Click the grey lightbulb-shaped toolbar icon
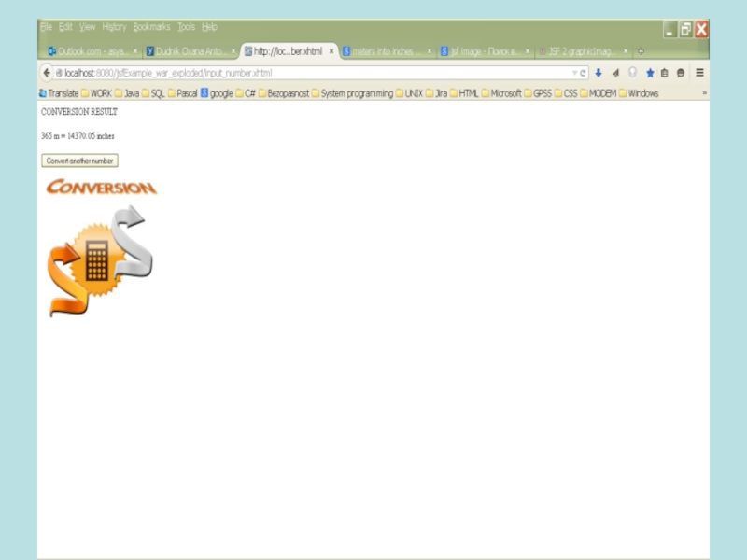 (632, 73)
